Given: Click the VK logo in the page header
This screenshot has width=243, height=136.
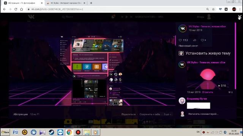Looking at the screenshot, I should pos(31,17).
